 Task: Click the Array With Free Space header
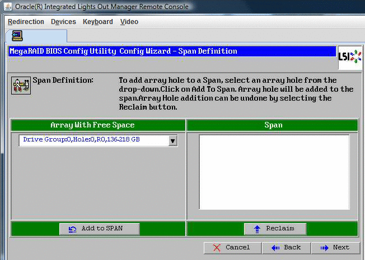(98, 125)
